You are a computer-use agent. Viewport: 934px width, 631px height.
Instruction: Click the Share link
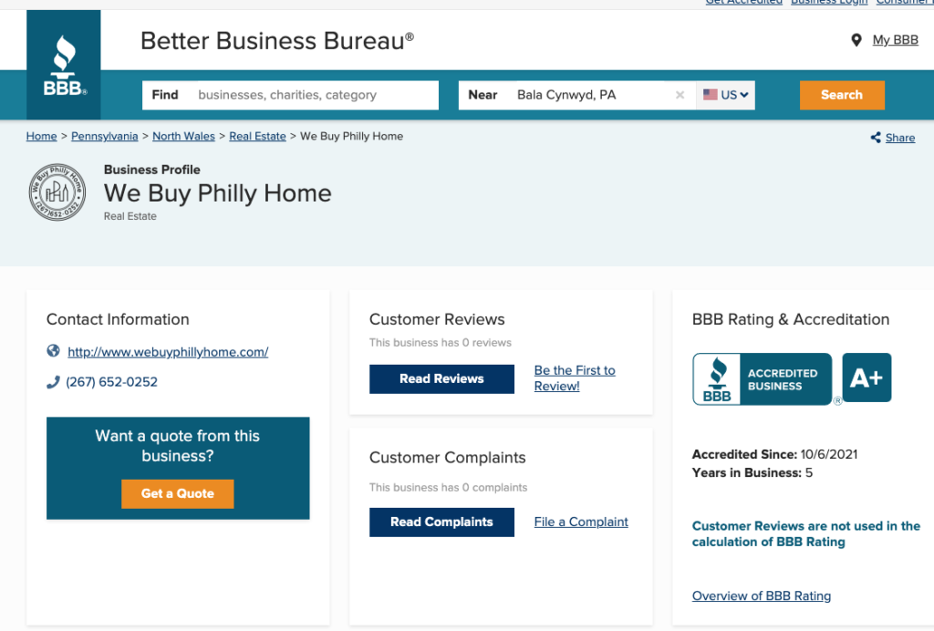click(900, 138)
